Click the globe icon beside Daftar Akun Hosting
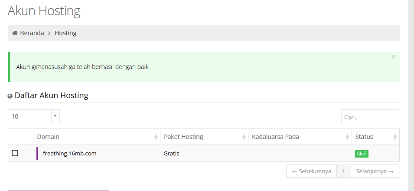The width and height of the screenshot is (414, 191). point(10,96)
